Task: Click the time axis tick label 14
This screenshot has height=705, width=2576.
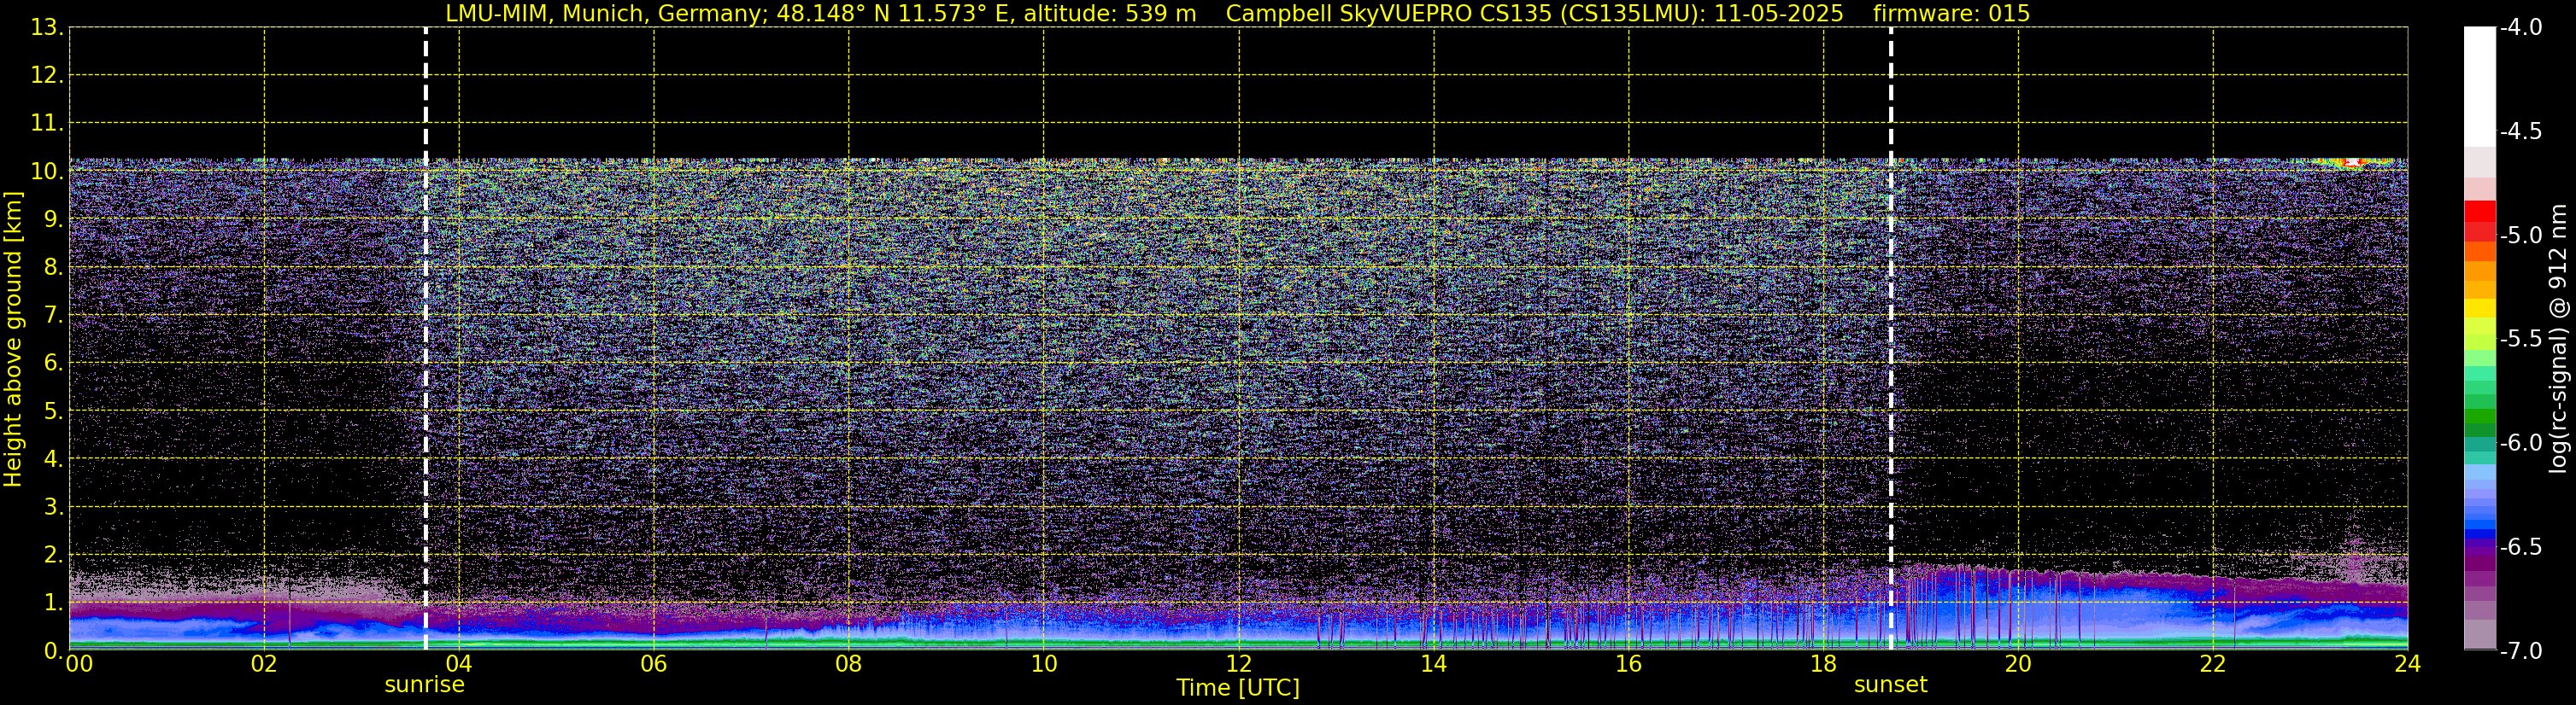Action: click(1434, 664)
